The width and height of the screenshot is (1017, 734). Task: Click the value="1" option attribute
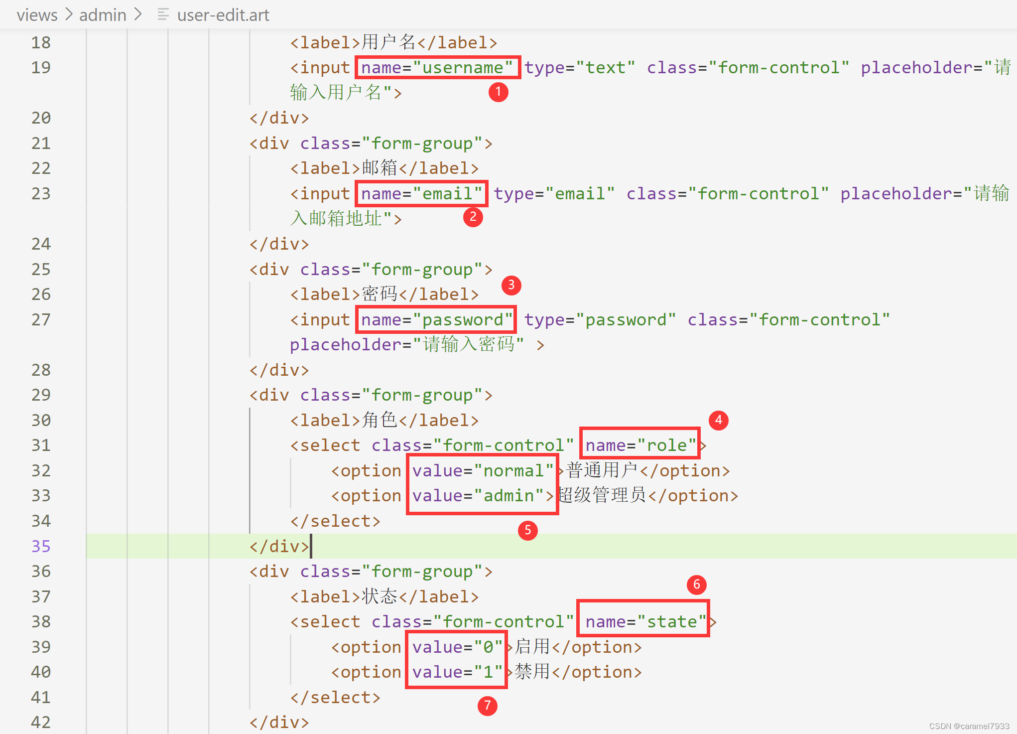point(458,672)
